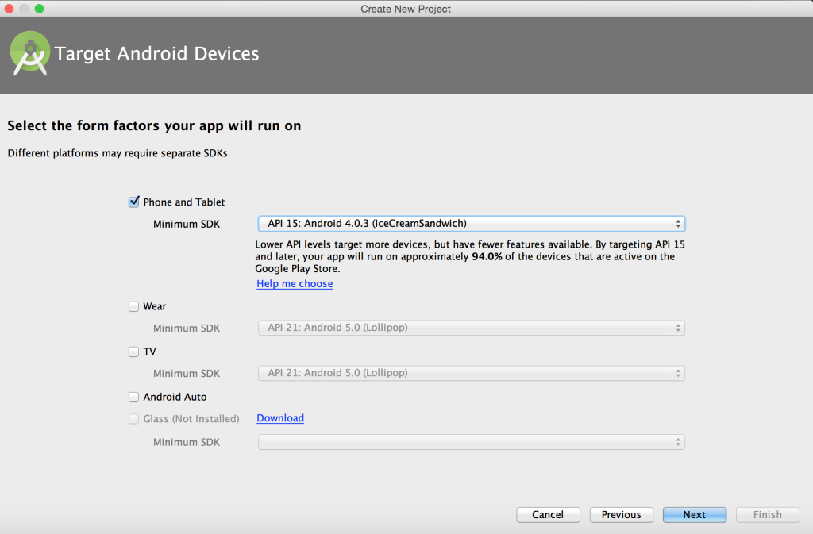Click the Minimum SDK label under TV
The height and width of the screenshot is (534, 813).
(187, 374)
